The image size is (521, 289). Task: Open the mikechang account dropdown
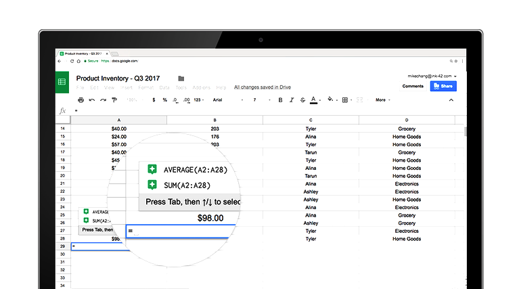point(432,76)
